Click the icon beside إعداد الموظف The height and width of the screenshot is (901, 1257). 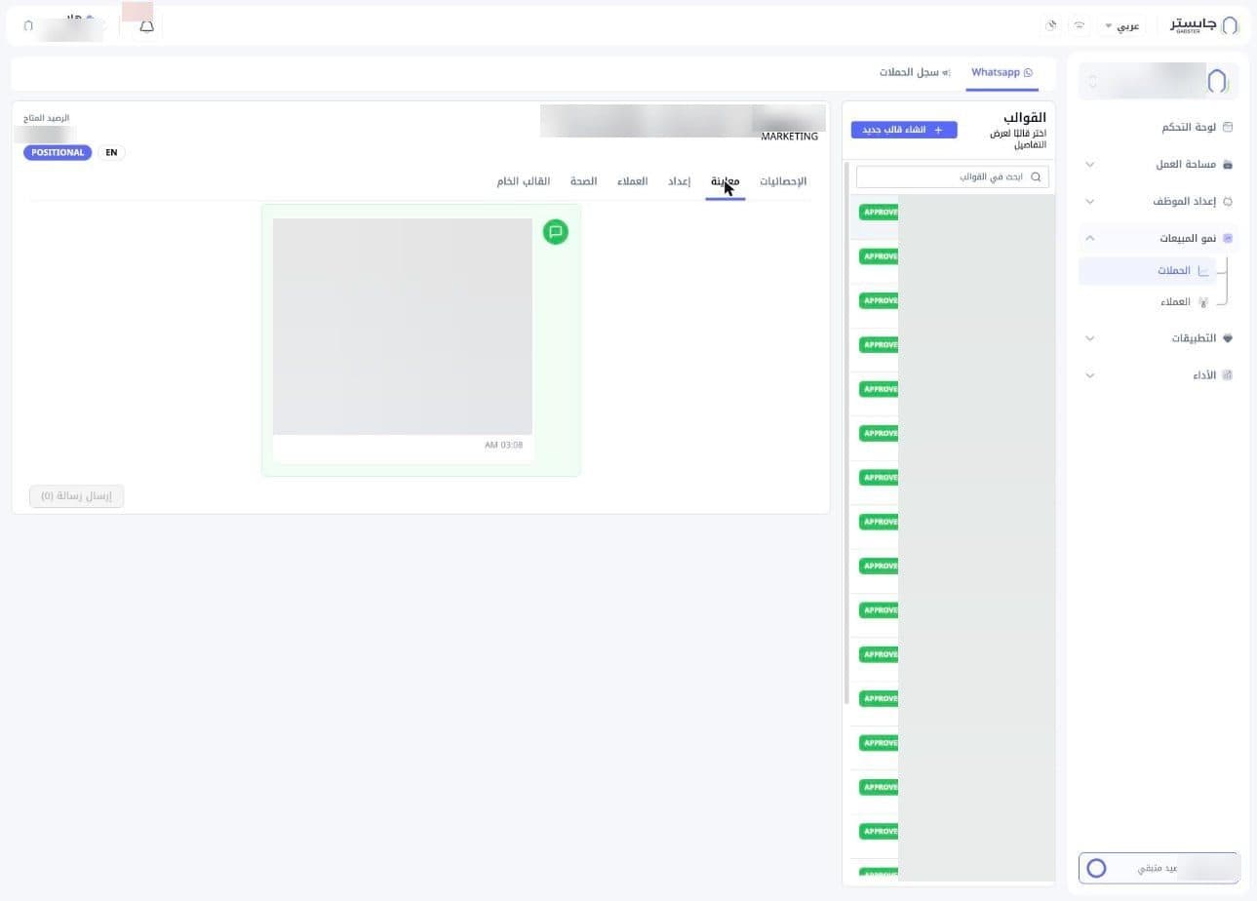(1228, 201)
